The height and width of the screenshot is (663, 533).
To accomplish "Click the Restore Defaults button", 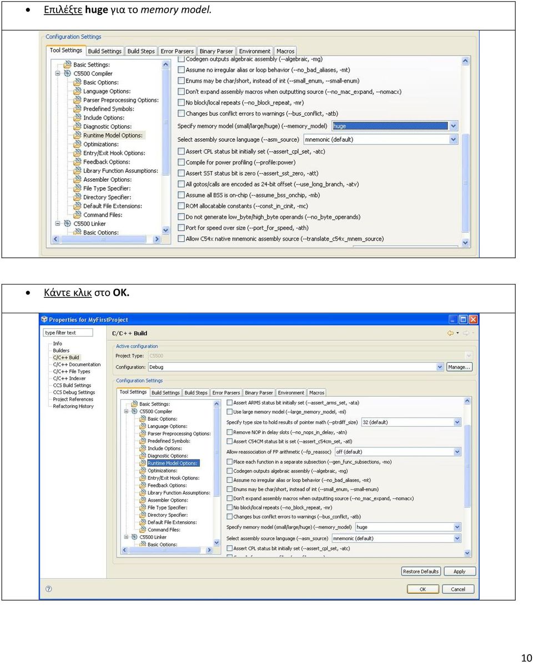I will point(421,571).
